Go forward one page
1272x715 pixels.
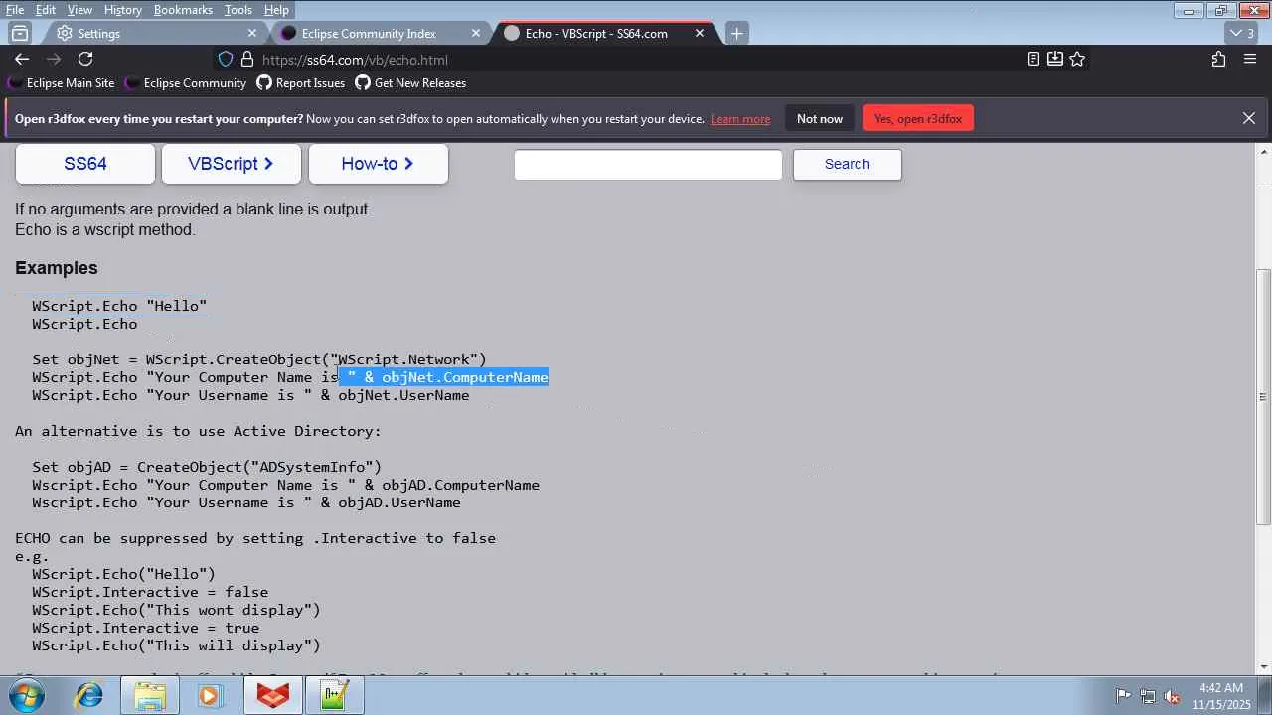click(x=54, y=59)
